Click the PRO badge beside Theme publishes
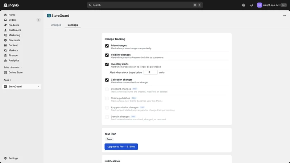The width and height of the screenshot is (290, 163). (134, 98)
